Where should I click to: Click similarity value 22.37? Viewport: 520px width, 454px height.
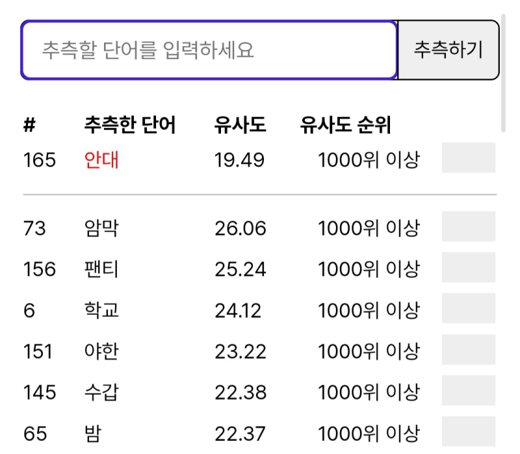point(240,434)
